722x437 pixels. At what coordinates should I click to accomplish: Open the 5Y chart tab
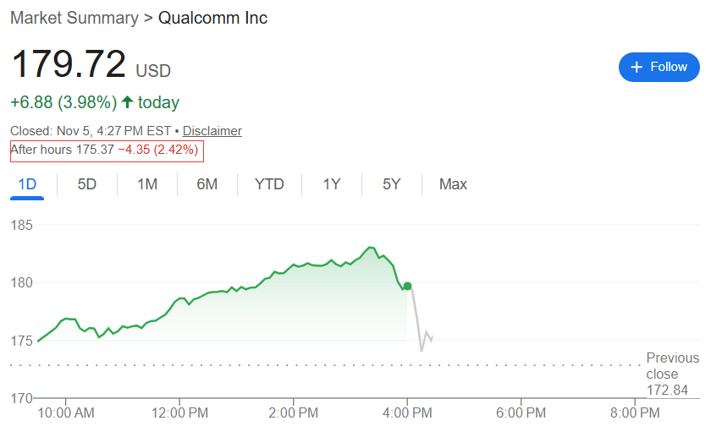(391, 184)
